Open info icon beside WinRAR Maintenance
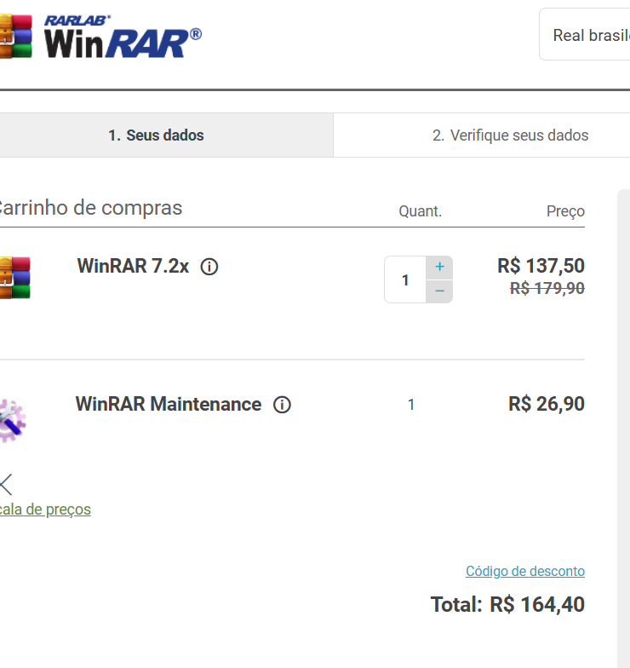This screenshot has width=630, height=668. [282, 405]
